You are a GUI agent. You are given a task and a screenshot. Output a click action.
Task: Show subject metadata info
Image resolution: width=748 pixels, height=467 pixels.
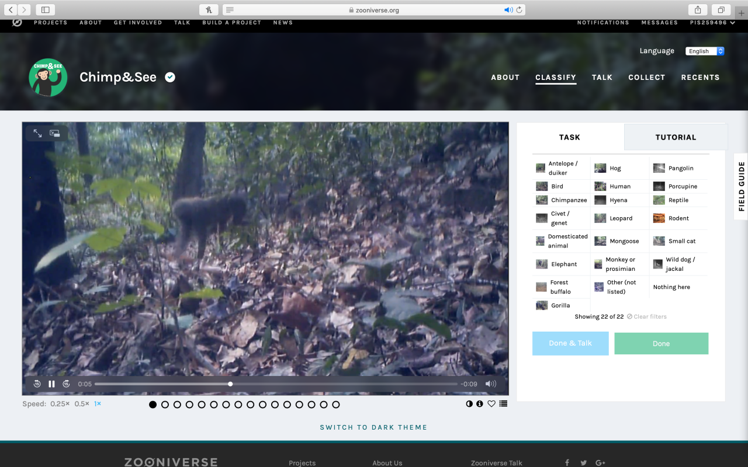(480, 404)
